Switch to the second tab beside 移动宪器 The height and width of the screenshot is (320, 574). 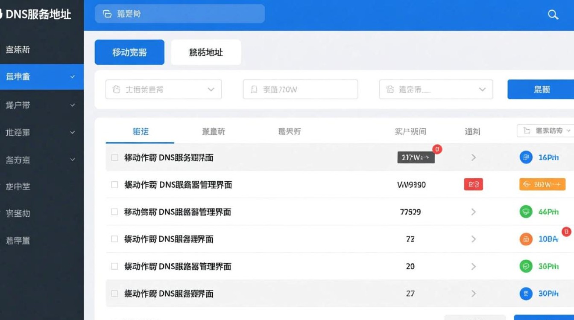pos(206,52)
